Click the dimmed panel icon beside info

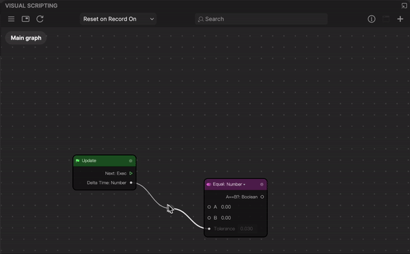coord(385,19)
